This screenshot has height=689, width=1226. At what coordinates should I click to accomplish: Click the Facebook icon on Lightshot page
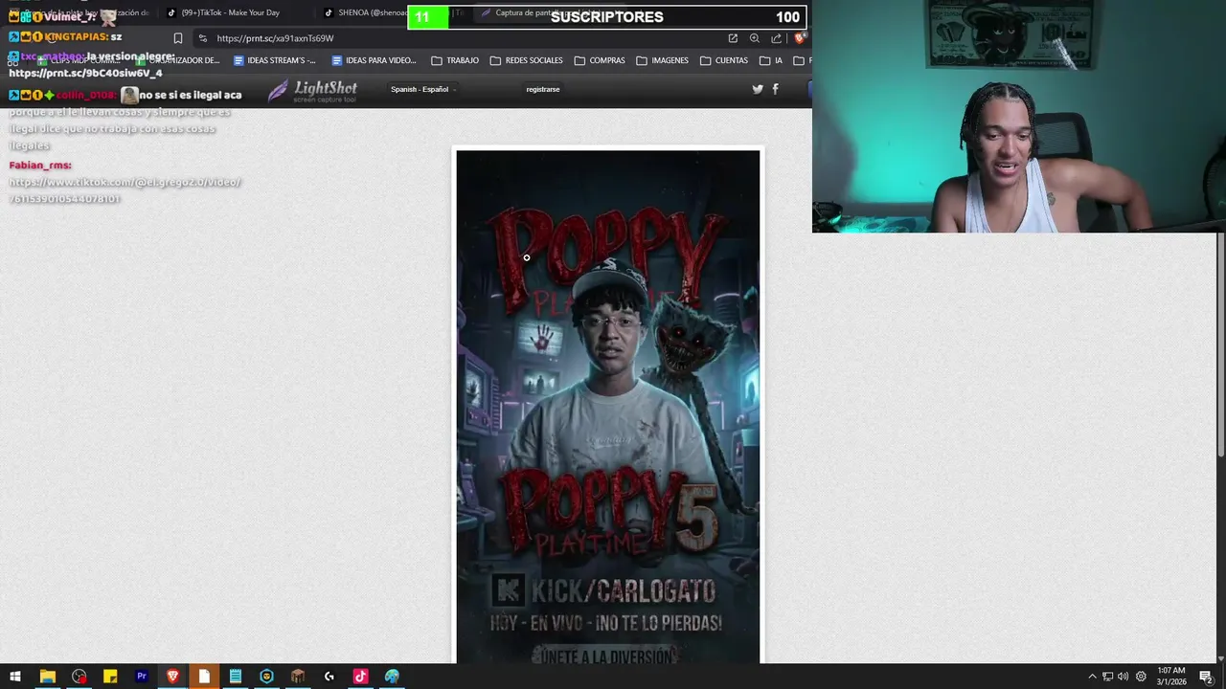tap(775, 89)
